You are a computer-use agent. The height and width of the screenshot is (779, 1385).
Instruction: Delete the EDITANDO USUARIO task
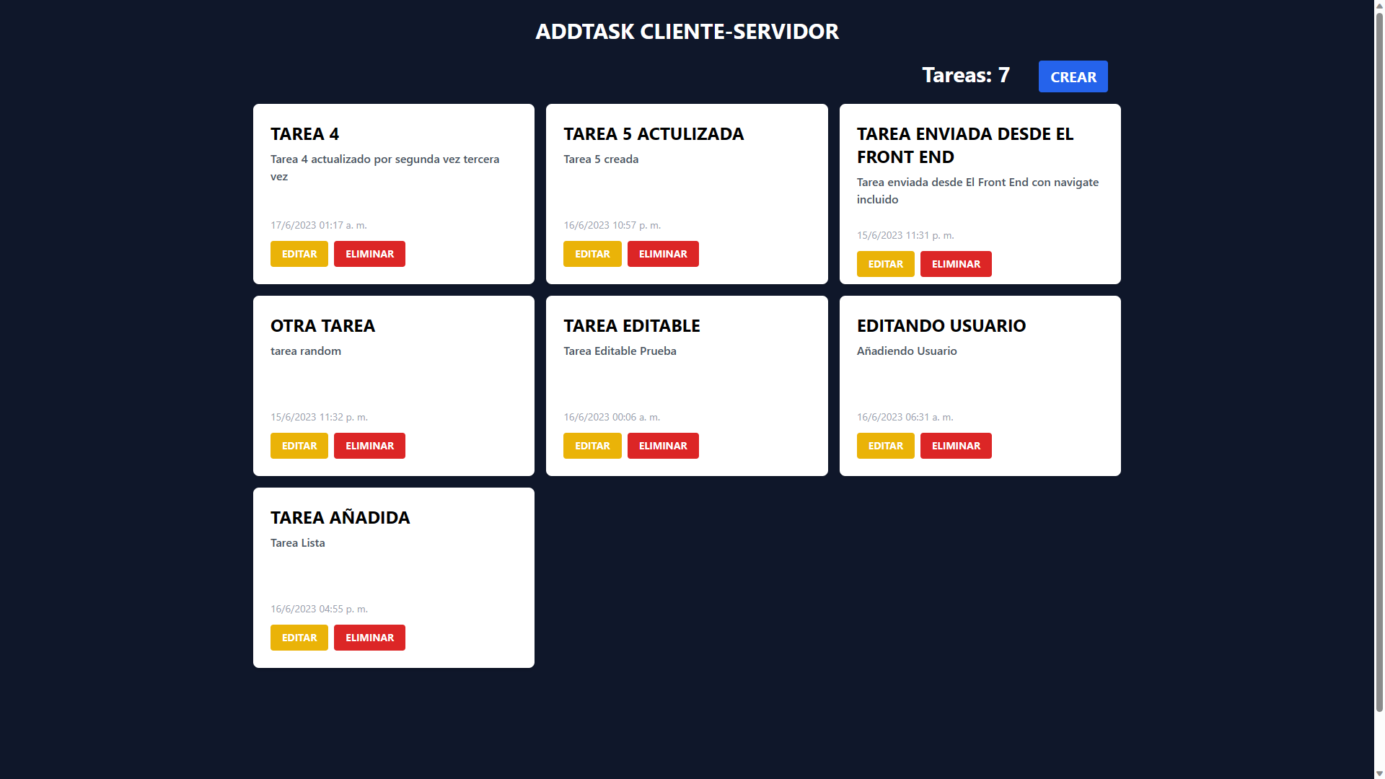click(956, 446)
